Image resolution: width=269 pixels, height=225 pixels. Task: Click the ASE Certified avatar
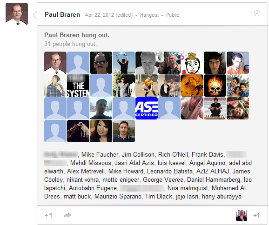click(x=147, y=108)
